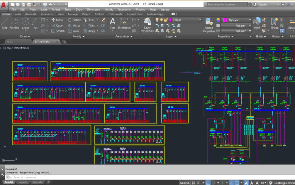Switch to the Layout1 tab
295x185 pixels.
coord(24,182)
